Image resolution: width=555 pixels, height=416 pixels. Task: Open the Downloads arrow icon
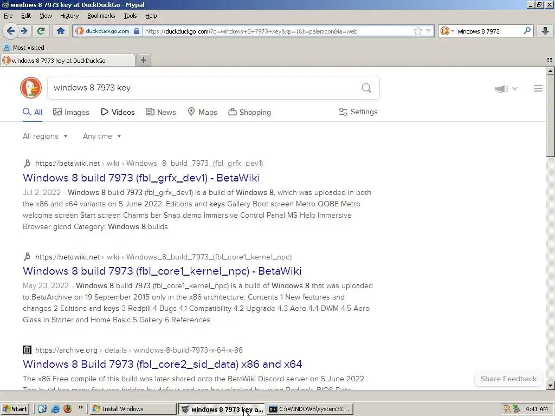[x=545, y=31]
